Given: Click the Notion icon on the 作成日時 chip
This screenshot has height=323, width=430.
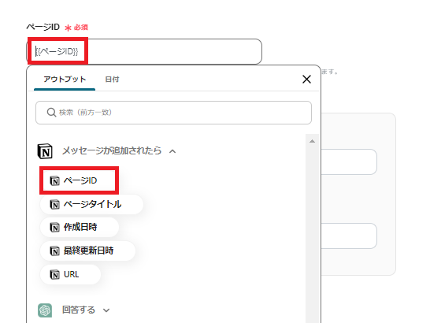Looking at the screenshot, I should pyautogui.click(x=54, y=227).
